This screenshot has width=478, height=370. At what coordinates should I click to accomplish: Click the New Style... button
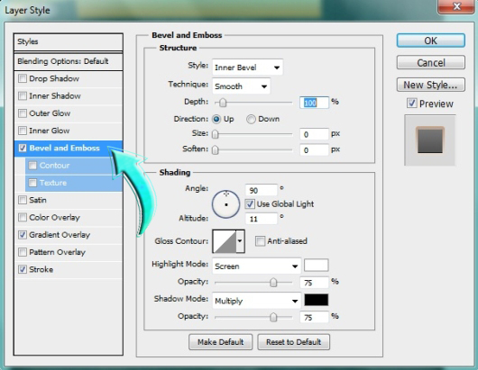pos(430,85)
